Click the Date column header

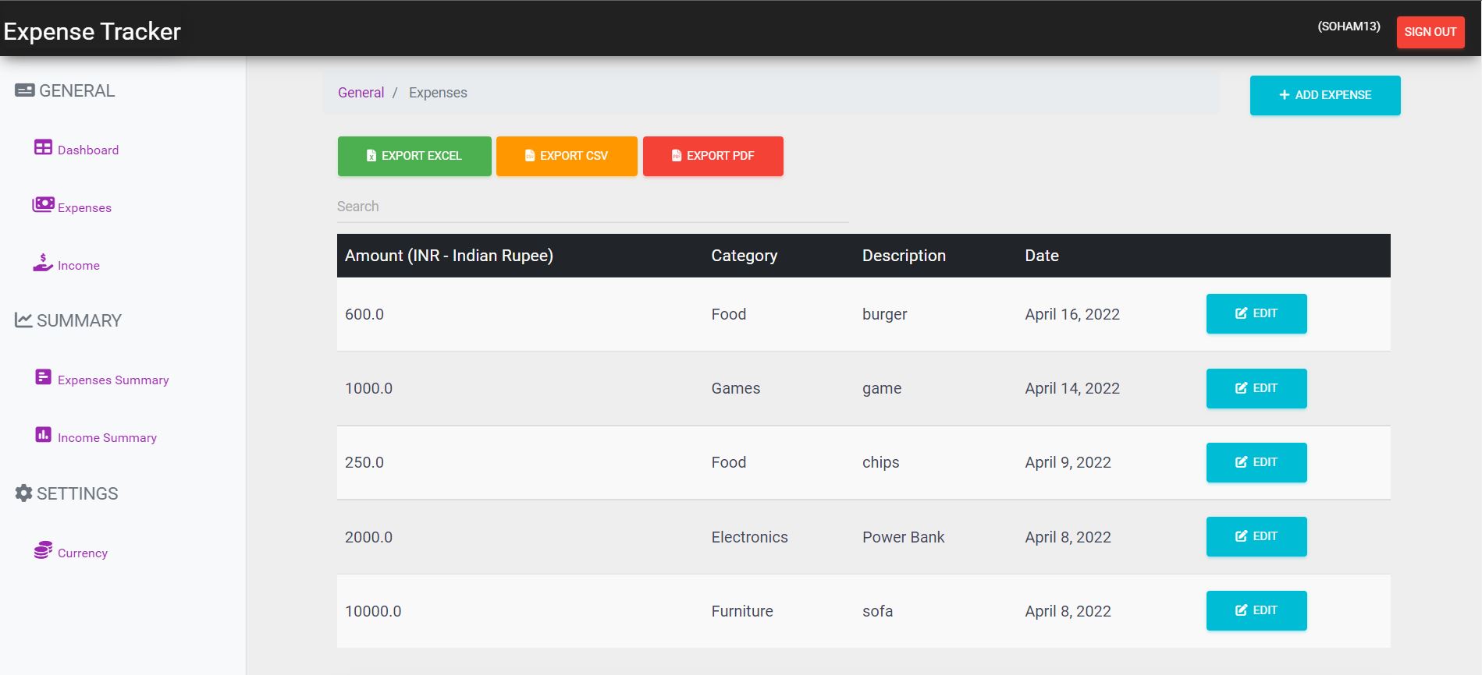1042,256
